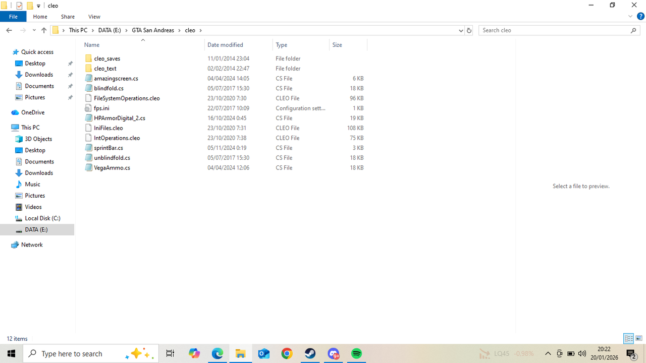Open the Help question mark icon

click(x=640, y=17)
